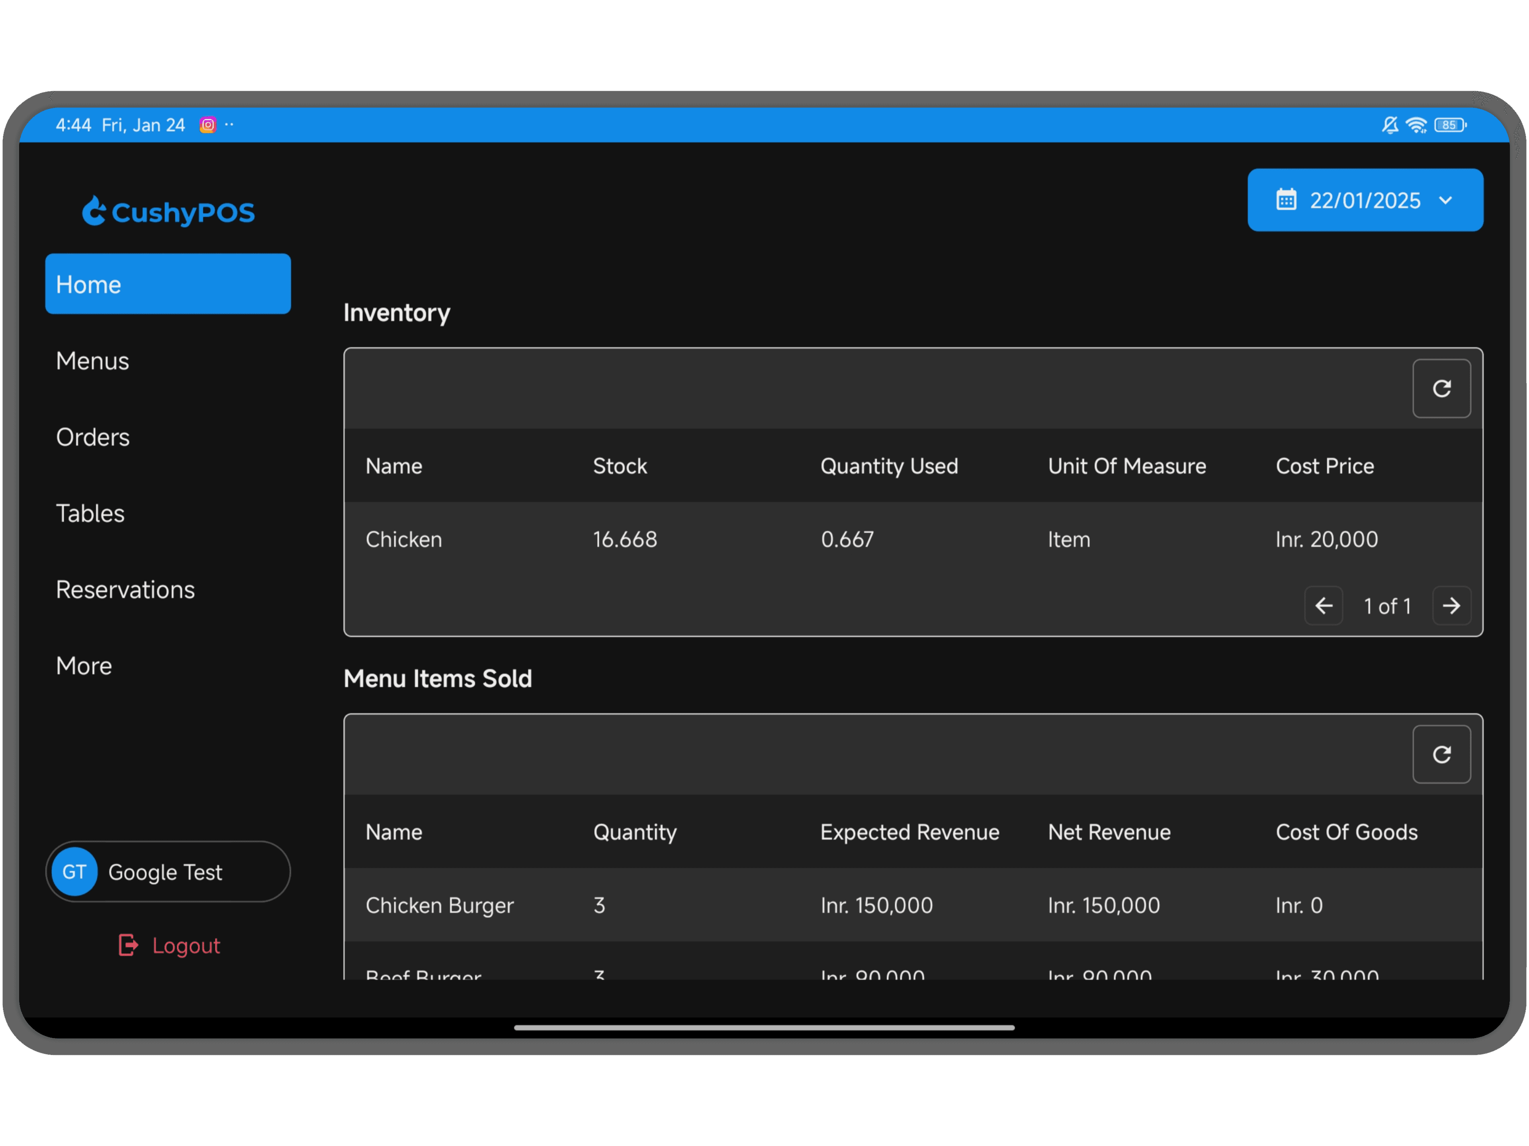Tap the 4:44 clock in status bar

(73, 125)
